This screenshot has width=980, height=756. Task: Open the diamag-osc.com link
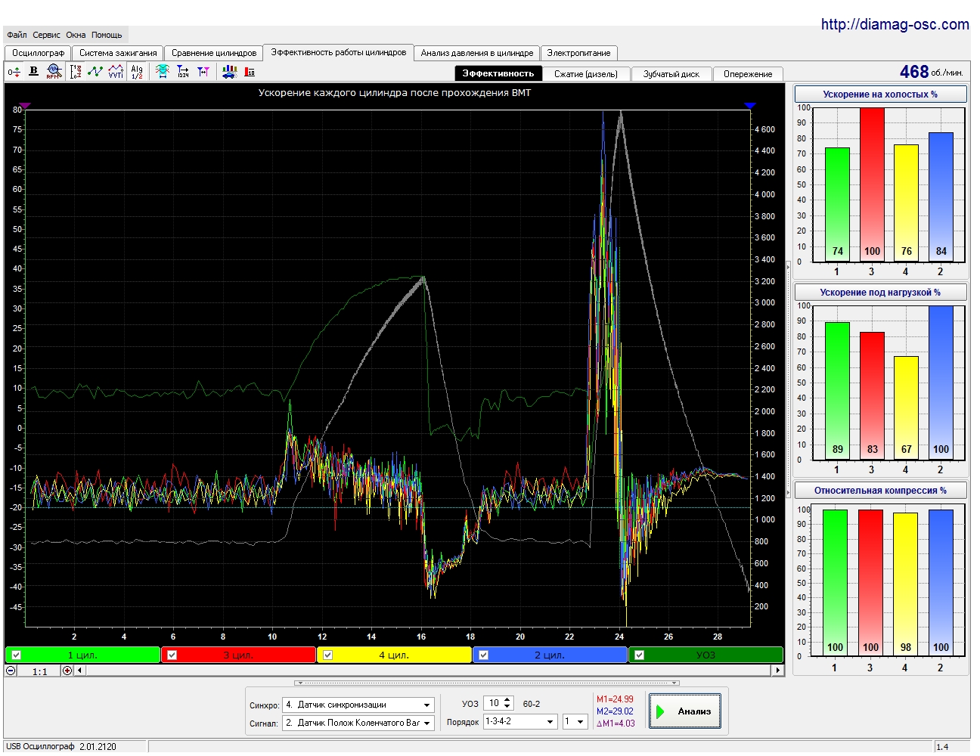[895, 24]
